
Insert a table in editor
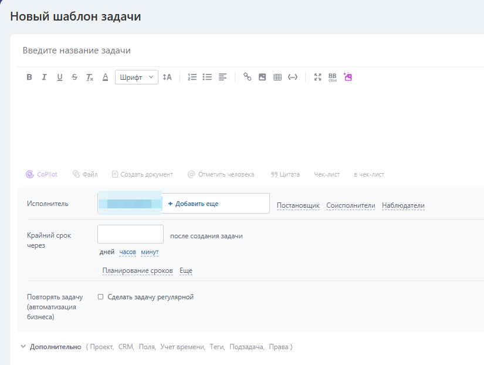coord(277,77)
